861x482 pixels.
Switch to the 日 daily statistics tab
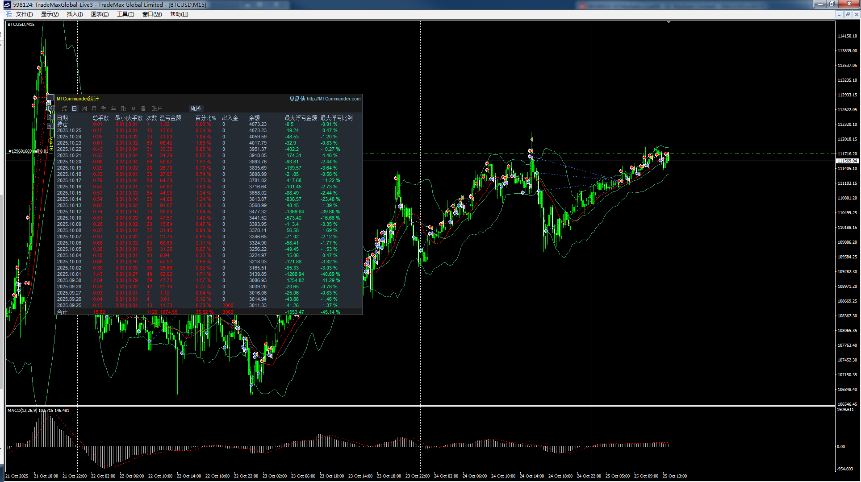(74, 108)
